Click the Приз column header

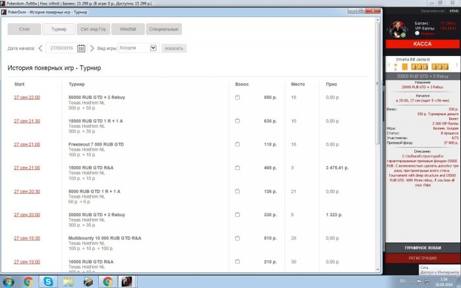pyautogui.click(x=331, y=84)
